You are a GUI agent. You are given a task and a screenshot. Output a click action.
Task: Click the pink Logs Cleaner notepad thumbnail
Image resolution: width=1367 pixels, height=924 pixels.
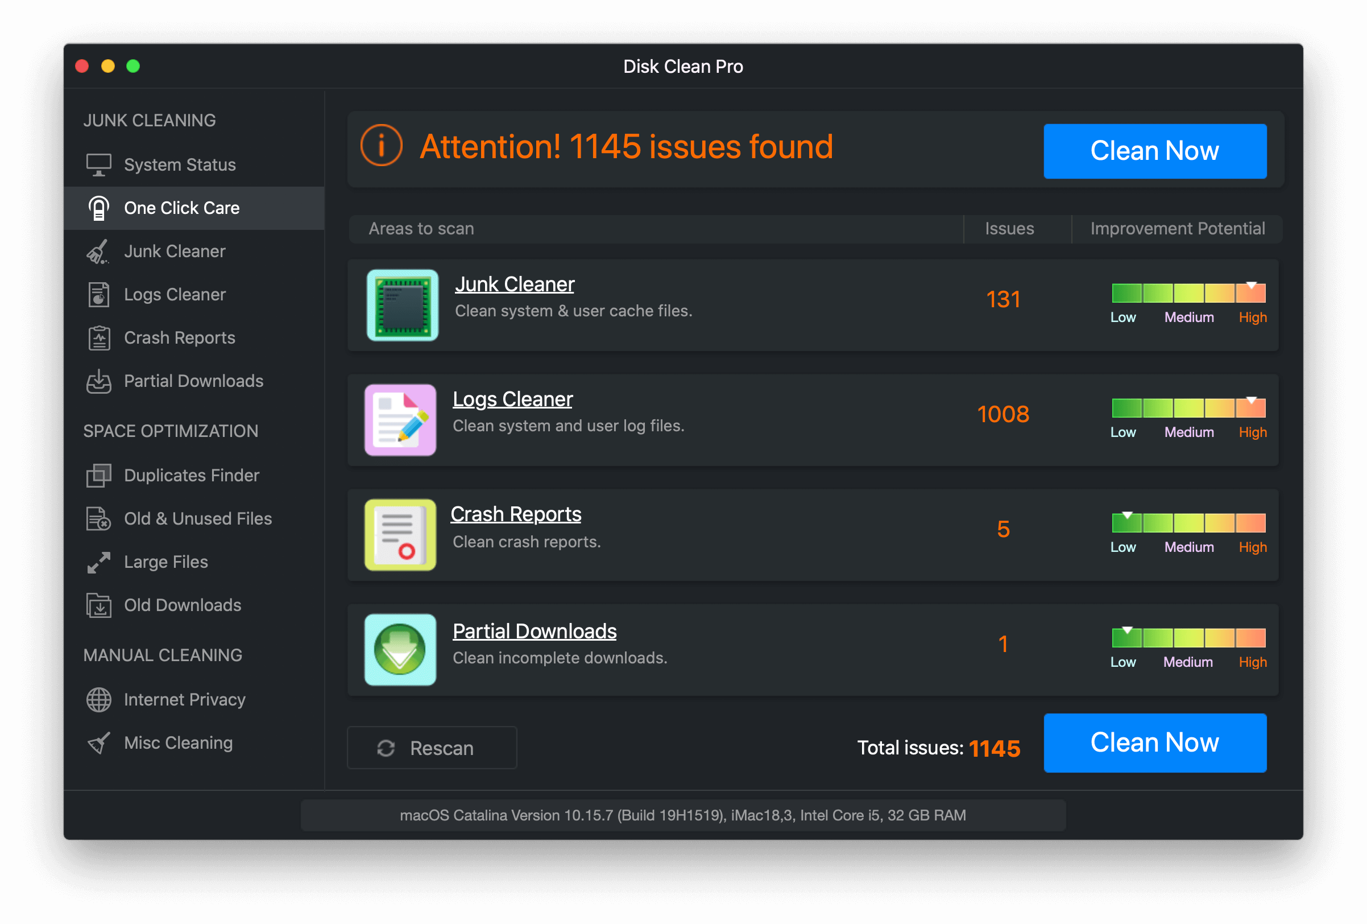(x=400, y=420)
